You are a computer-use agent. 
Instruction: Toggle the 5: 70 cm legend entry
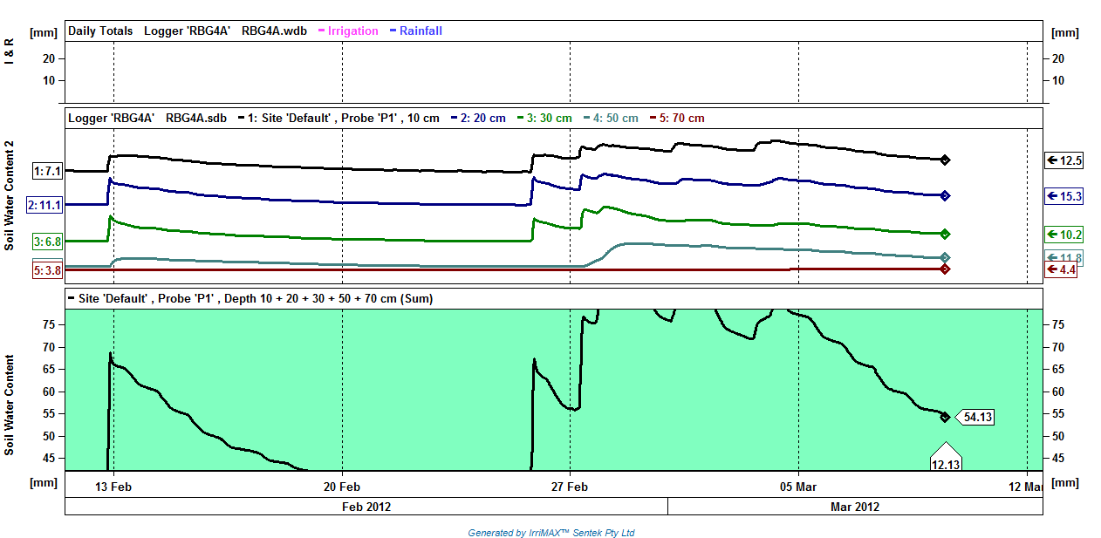coord(675,118)
